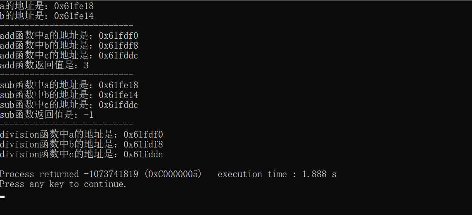This screenshot has height=215, width=472.
Task: Click the dashed separator above the division函数 lines
Action: pyautogui.click(x=66, y=124)
